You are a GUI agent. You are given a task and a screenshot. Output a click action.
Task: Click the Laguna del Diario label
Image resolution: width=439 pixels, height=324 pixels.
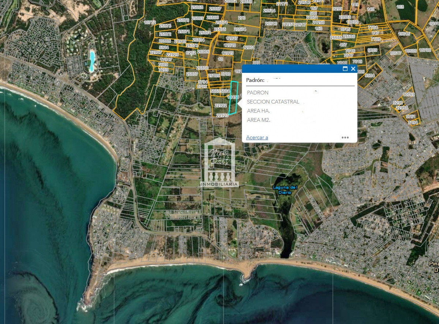pyautogui.click(x=285, y=190)
